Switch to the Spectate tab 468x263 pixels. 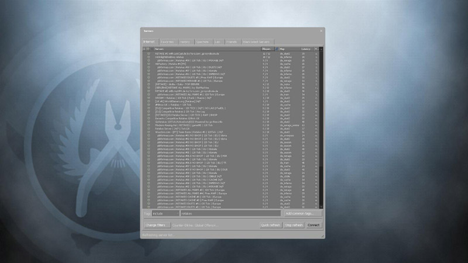tap(202, 42)
